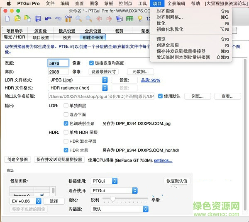
Task: Select 发送临时副本到批量拼接器 menu entry
Action: pos(191,57)
